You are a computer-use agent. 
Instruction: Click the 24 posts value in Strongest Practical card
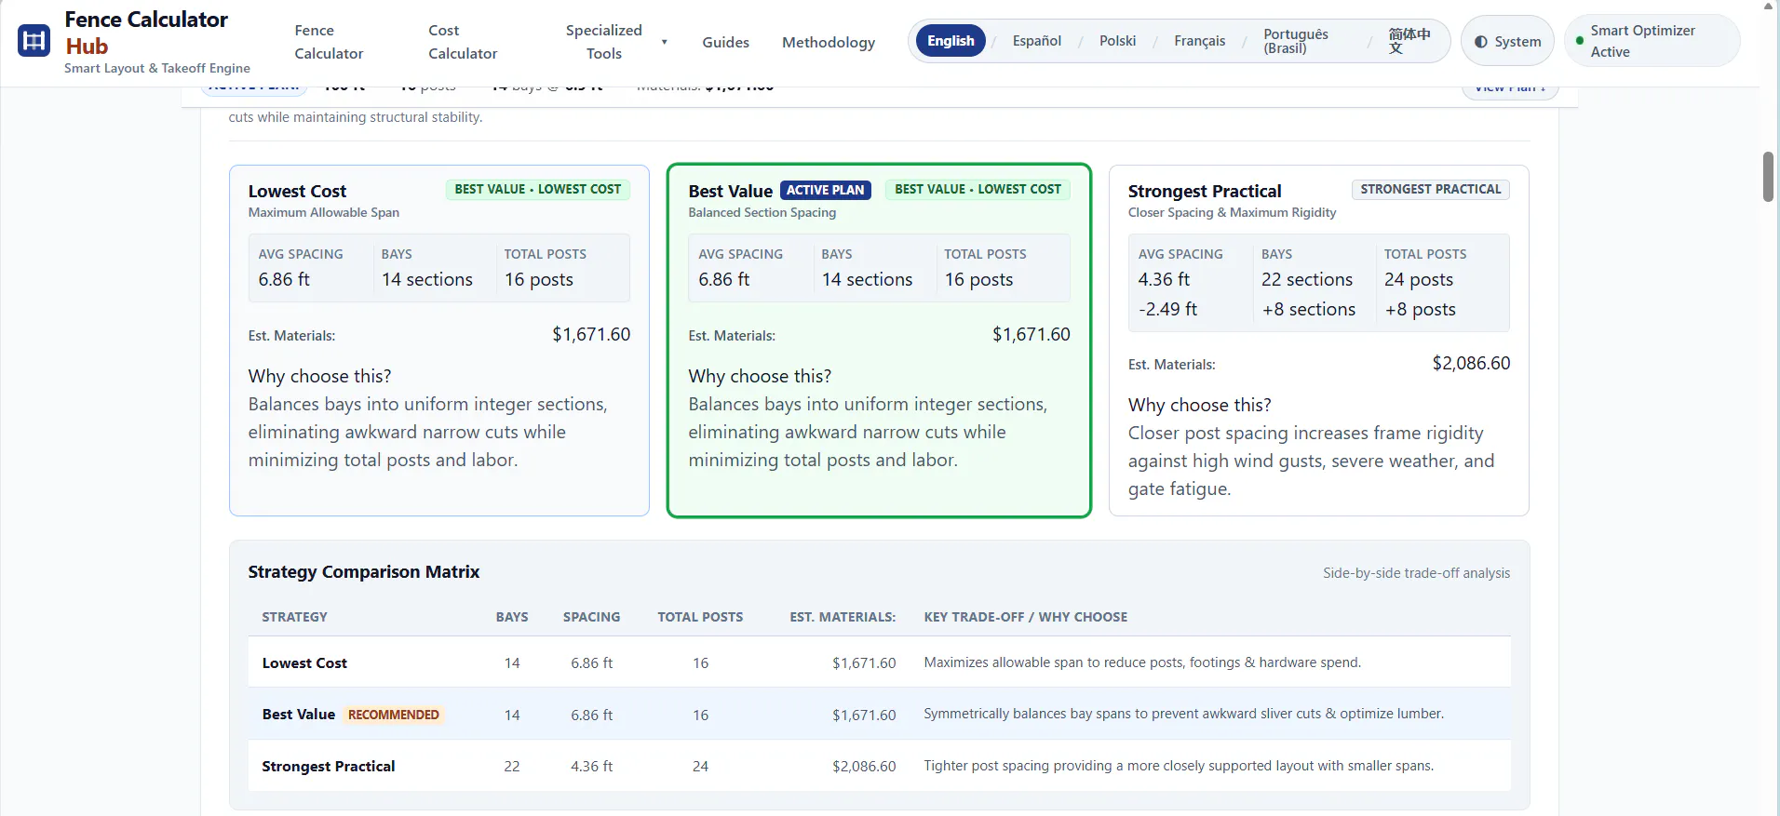1419,280
